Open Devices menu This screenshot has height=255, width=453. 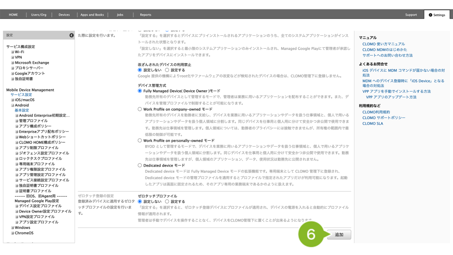point(64,15)
